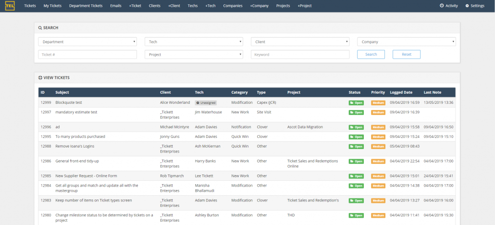
Task: Open the Clients menu item
Action: click(x=155, y=6)
